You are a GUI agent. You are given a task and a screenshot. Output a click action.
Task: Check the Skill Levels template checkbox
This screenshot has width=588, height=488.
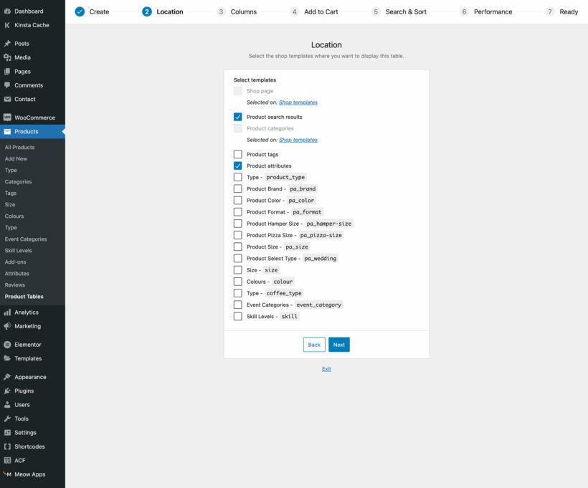click(237, 315)
